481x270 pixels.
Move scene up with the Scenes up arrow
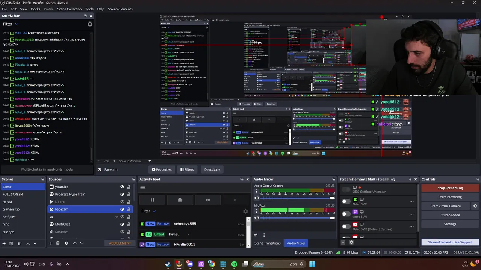28,243
